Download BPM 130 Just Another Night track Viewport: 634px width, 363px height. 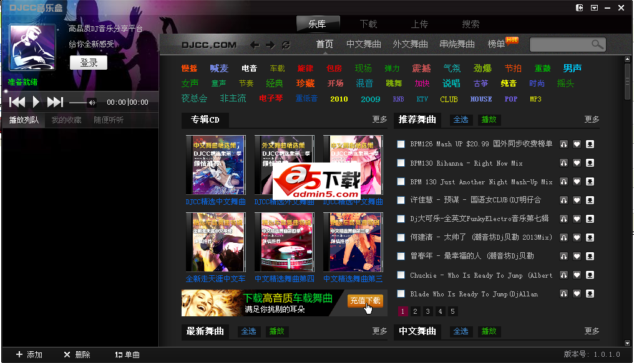(590, 182)
